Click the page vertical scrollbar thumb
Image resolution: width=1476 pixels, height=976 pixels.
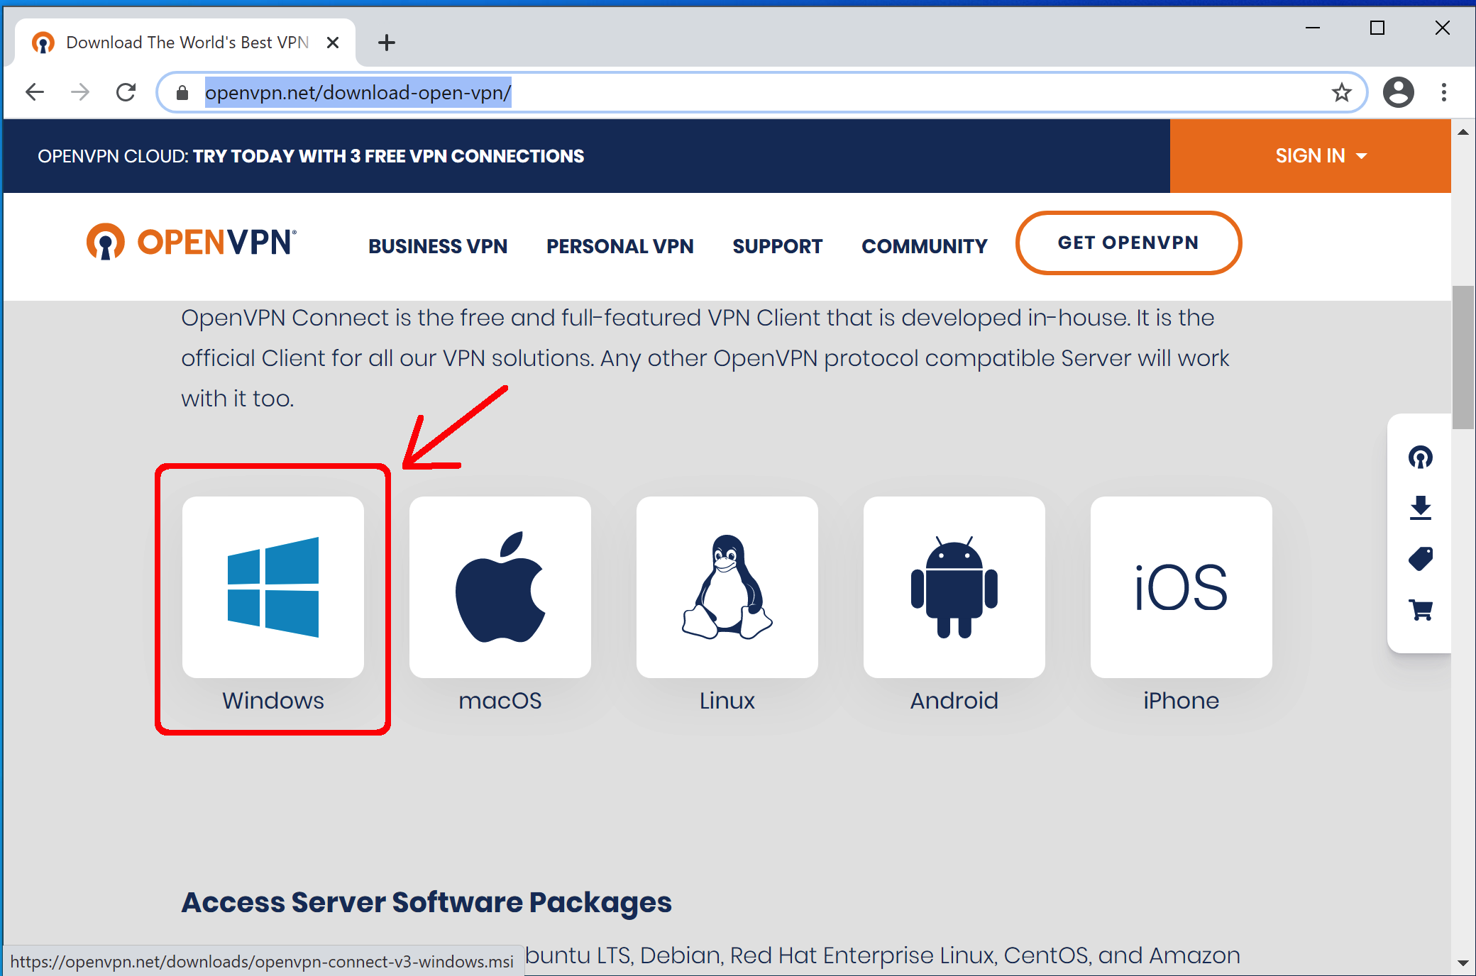click(1463, 357)
